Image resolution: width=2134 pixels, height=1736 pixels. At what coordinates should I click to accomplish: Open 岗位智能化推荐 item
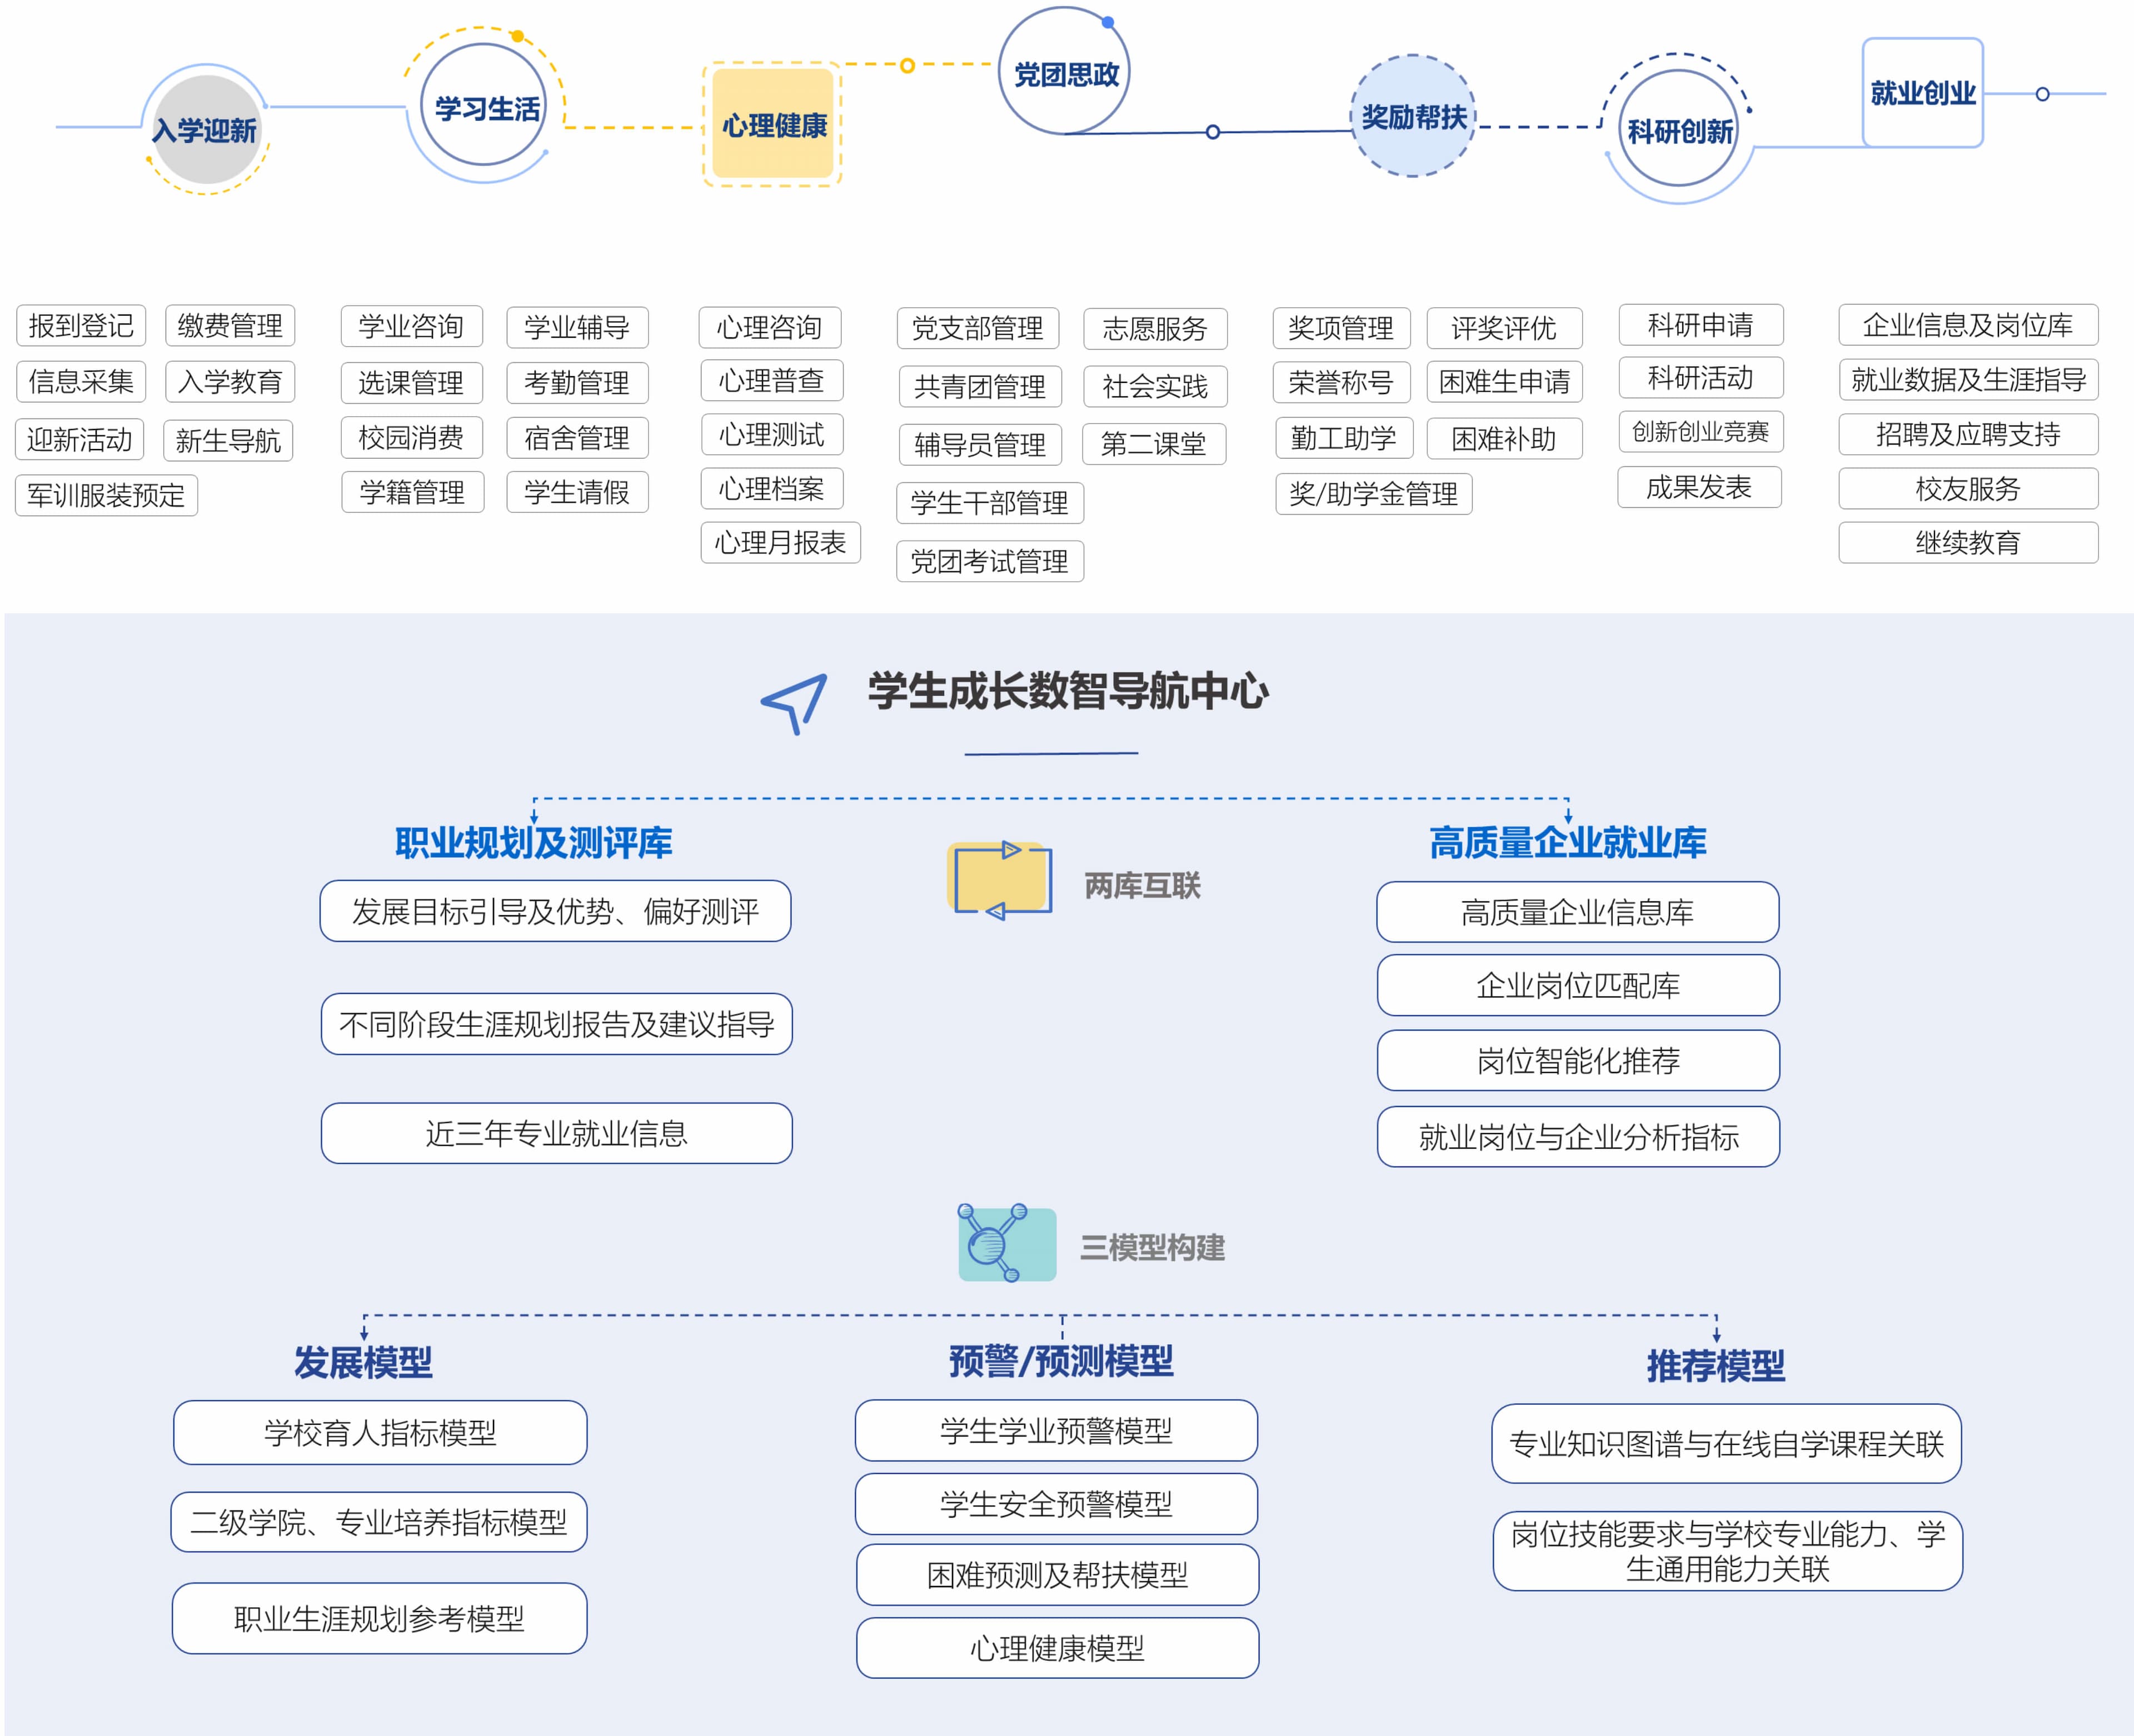point(1579,1061)
